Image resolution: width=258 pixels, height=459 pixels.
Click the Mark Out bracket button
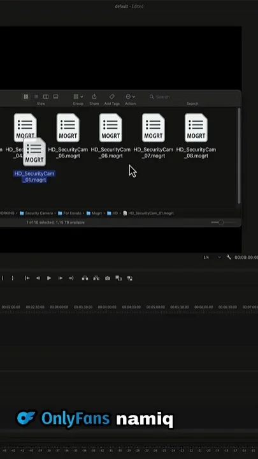click(x=12, y=278)
